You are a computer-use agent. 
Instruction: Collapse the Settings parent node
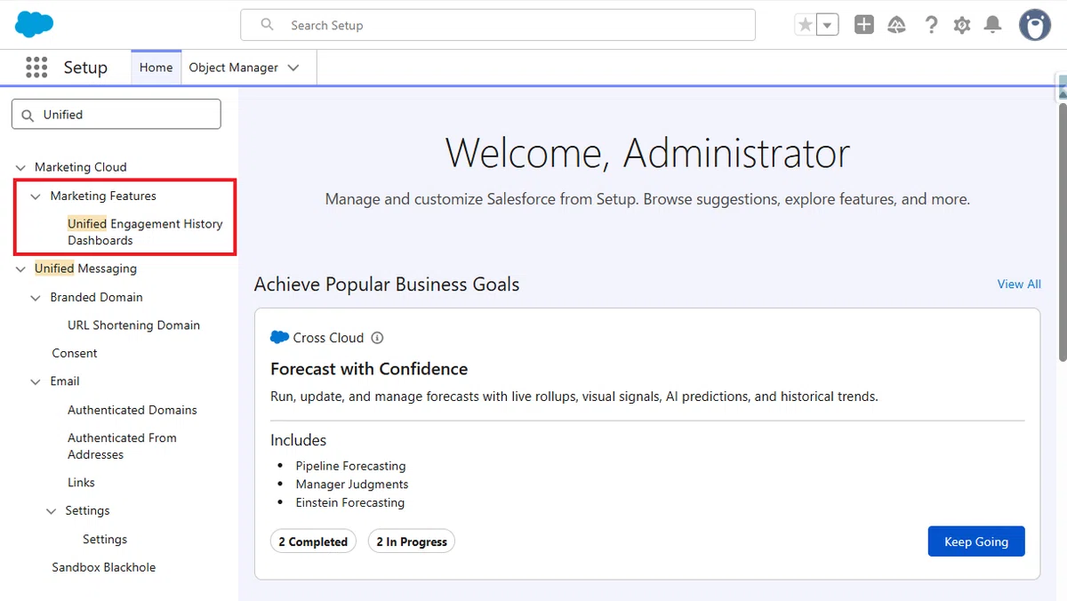click(51, 511)
